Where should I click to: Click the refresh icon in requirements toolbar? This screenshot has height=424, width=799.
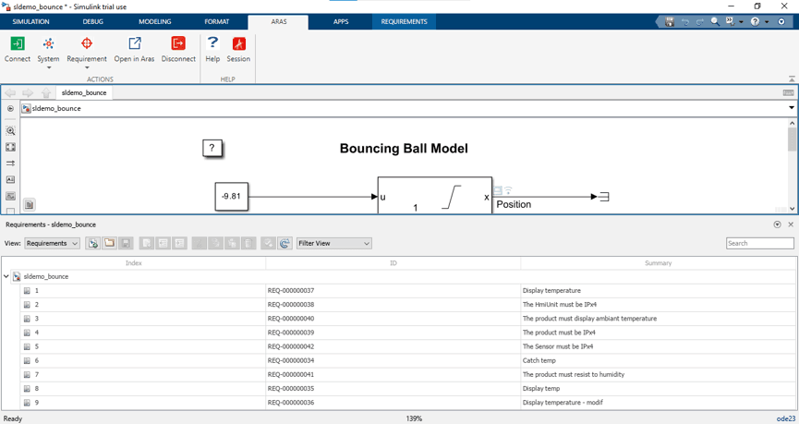[284, 243]
